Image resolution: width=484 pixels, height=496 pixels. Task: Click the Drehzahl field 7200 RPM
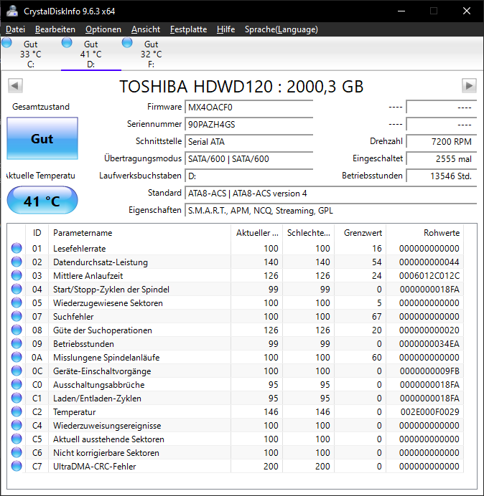[441, 141]
